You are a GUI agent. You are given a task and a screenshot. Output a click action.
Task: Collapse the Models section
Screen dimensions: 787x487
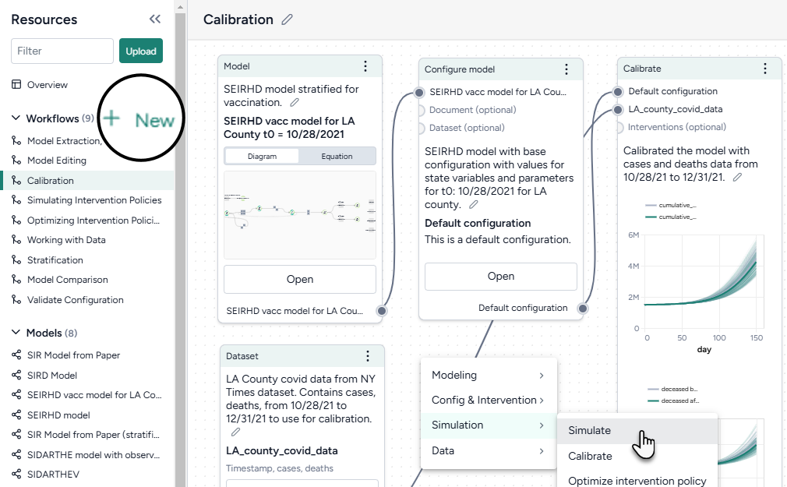(16, 333)
